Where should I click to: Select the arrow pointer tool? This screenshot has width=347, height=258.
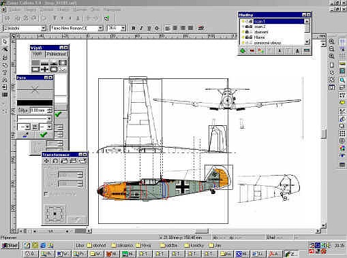click(5, 42)
